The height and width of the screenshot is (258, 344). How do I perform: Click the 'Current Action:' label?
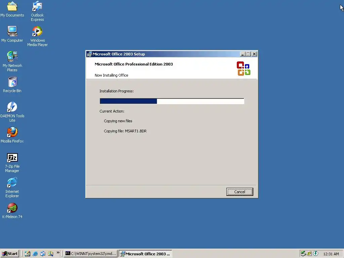tap(112, 111)
